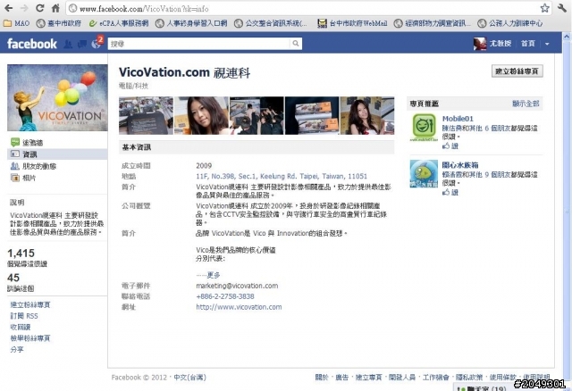572x391 pixels.
Task: Open the 隱私政策 footer link
Action: coord(468,378)
